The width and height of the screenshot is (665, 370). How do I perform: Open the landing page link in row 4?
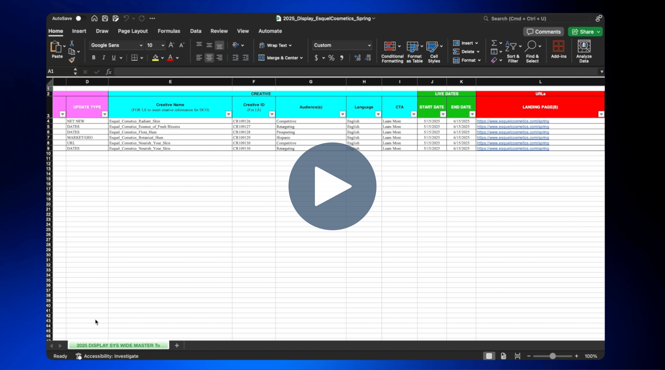[513, 121]
